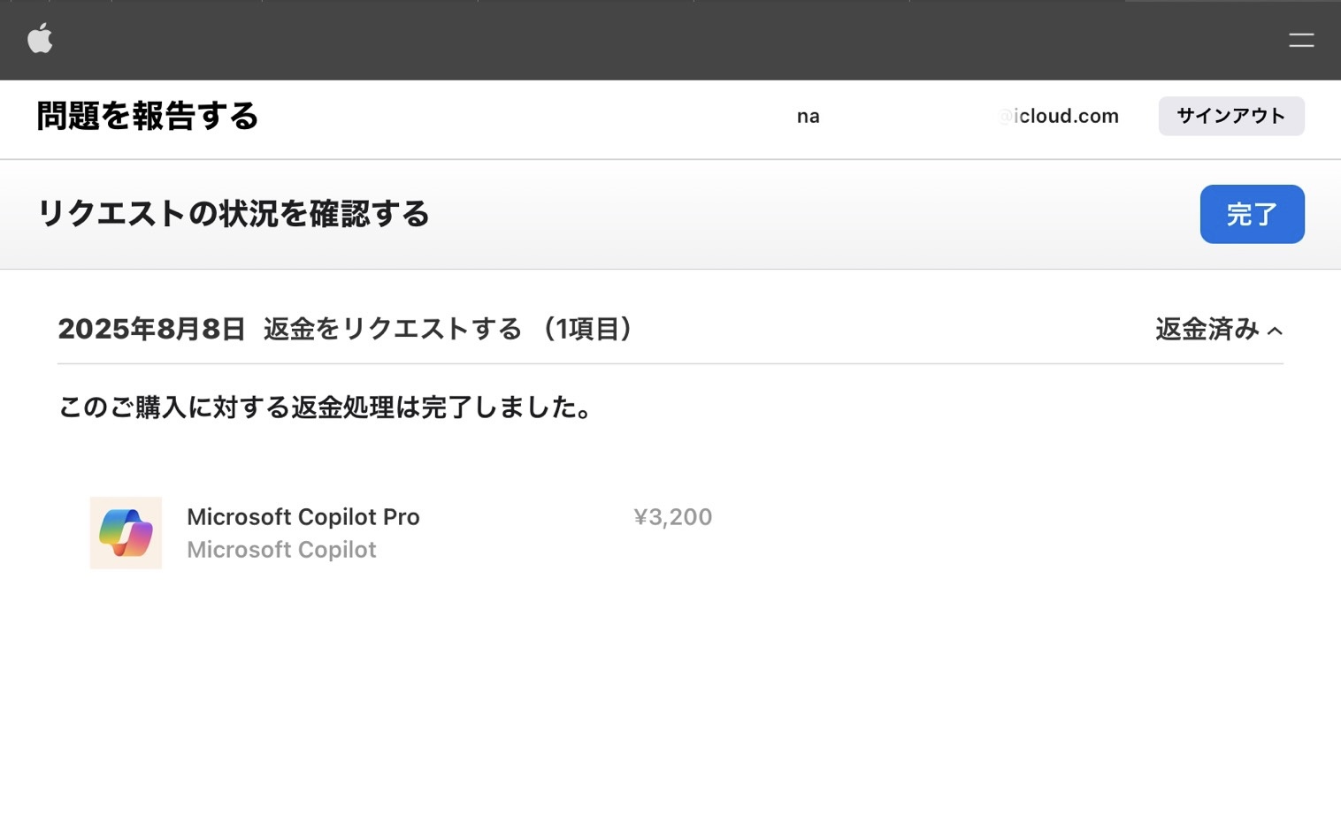Screen dimensions: 1341x815
Task: Click the Microsoft Copilot developer subtitle
Action: (281, 550)
